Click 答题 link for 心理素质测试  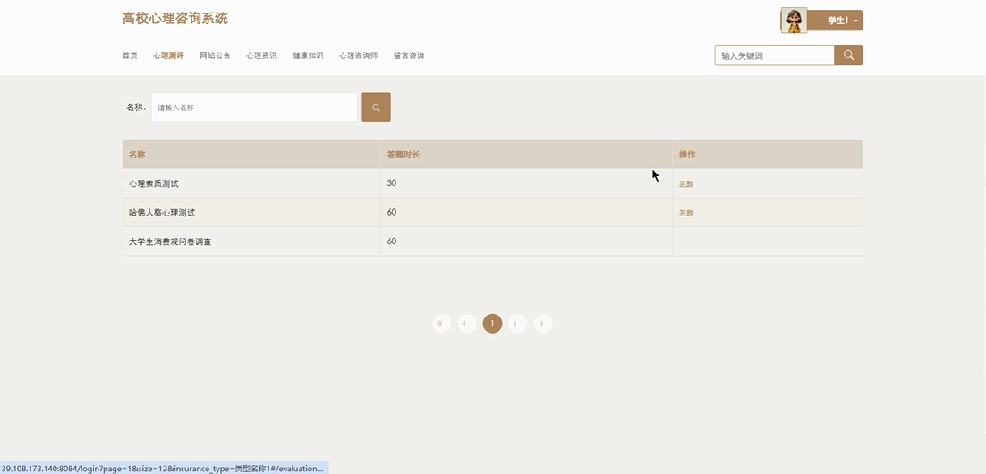click(x=686, y=184)
